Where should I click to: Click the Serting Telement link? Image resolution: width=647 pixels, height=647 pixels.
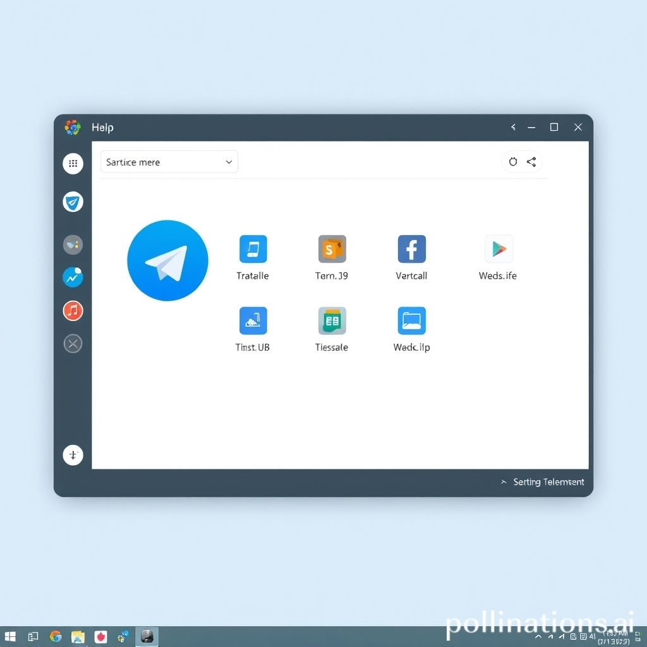(548, 482)
